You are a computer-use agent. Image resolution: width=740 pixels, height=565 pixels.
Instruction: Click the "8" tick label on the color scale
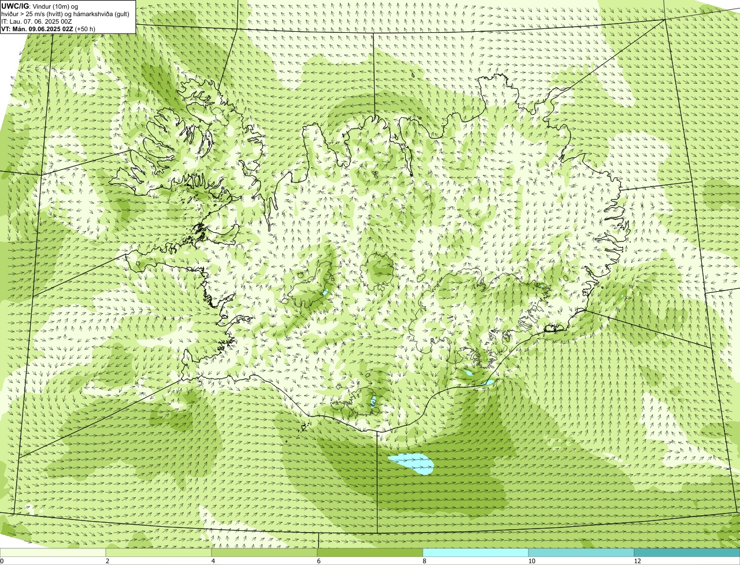click(424, 561)
